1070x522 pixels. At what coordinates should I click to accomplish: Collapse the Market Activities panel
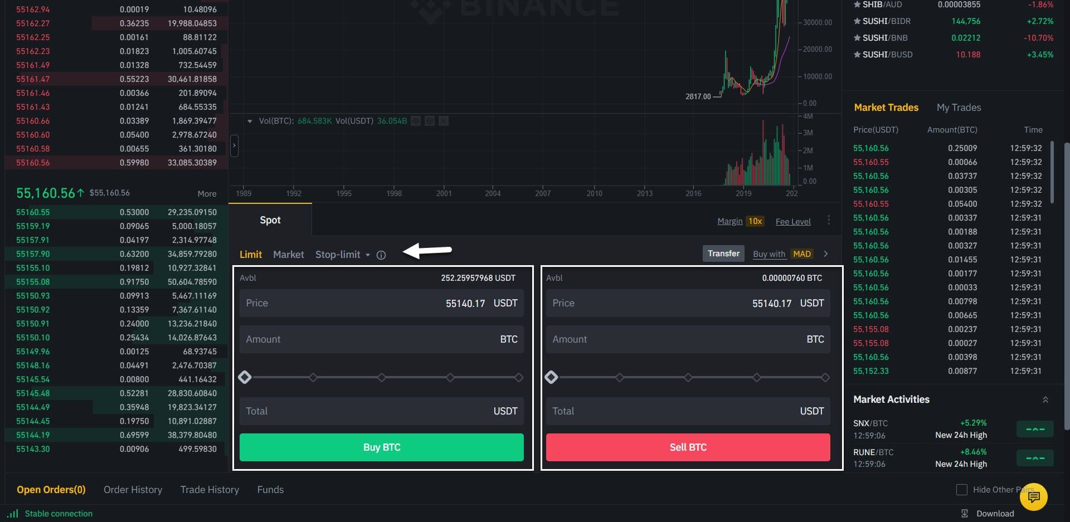click(x=1045, y=399)
